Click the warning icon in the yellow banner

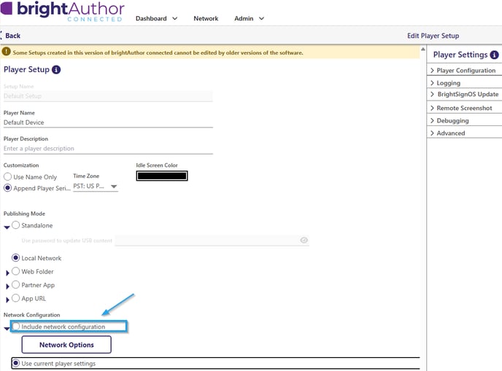point(6,52)
